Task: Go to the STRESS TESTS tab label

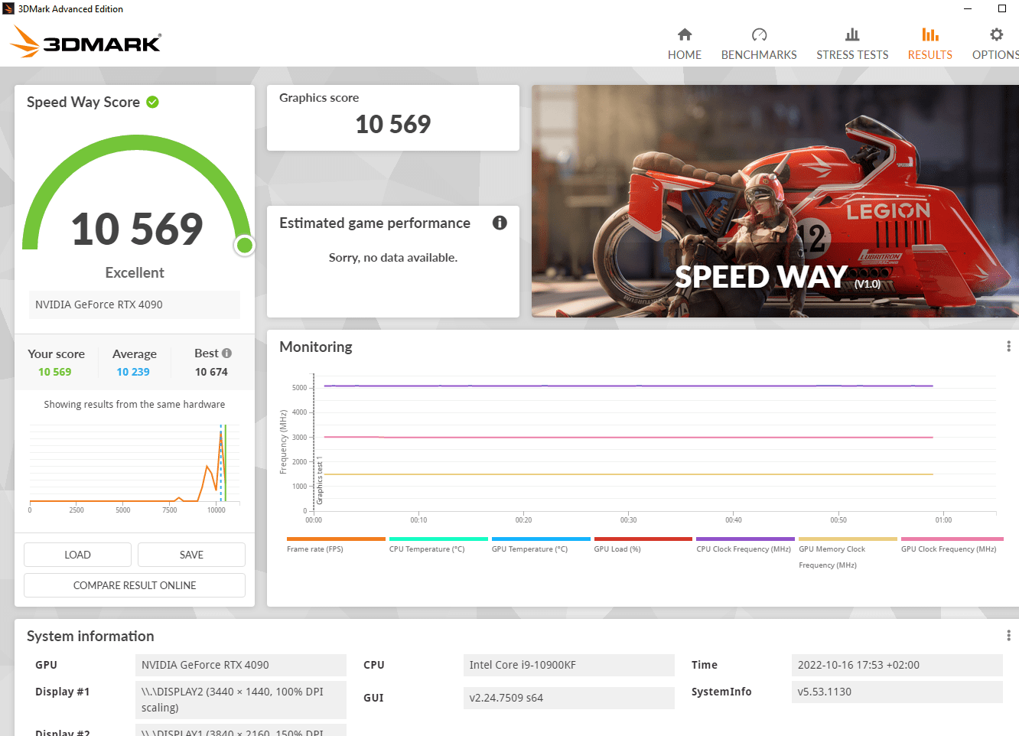Action: [x=852, y=55]
